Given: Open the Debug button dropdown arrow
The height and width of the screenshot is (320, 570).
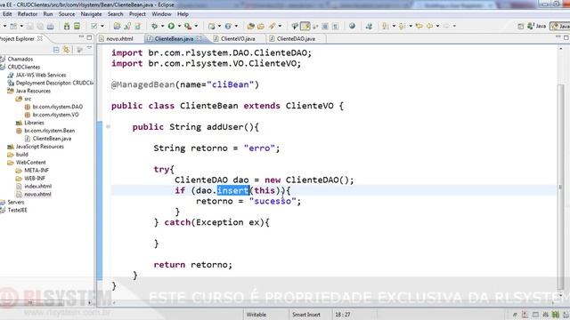Looking at the screenshot, I should [x=162, y=26].
